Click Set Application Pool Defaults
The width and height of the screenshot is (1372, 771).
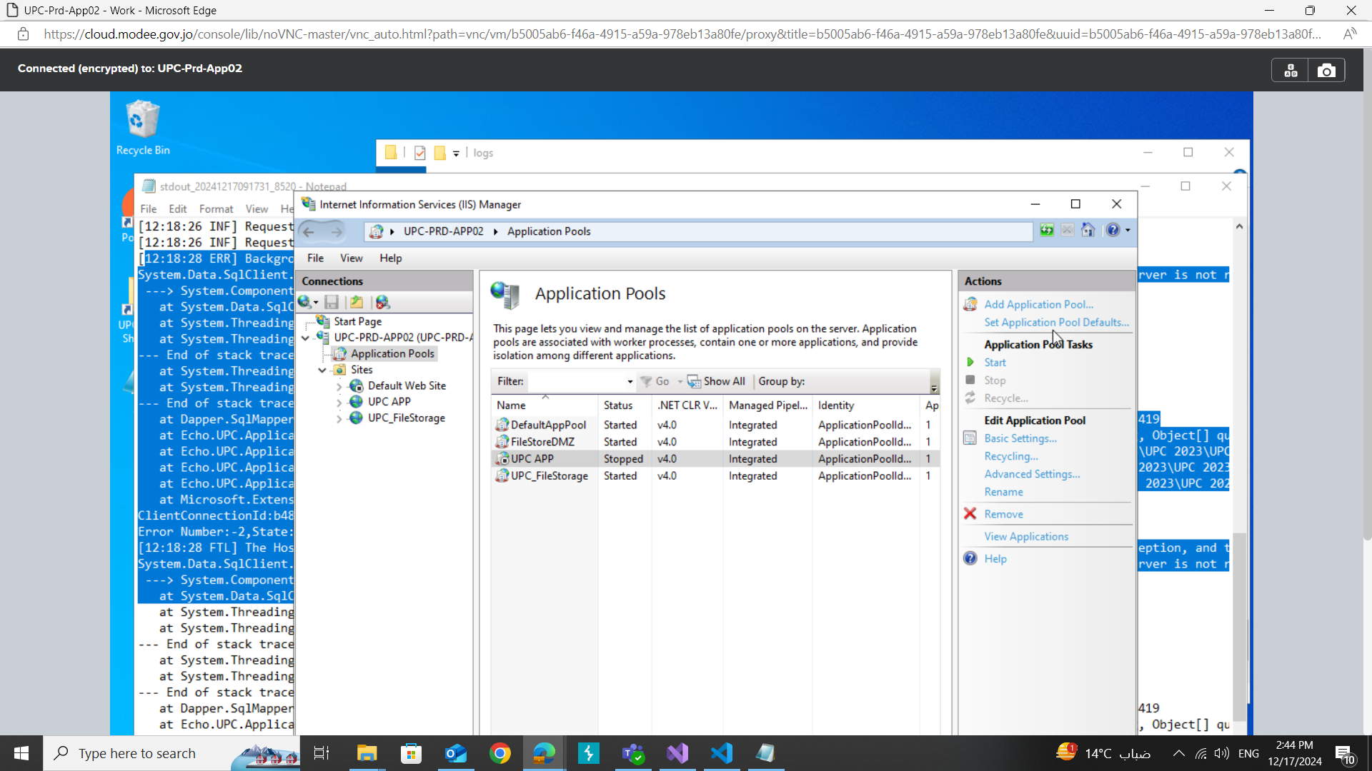pyautogui.click(x=1056, y=322)
